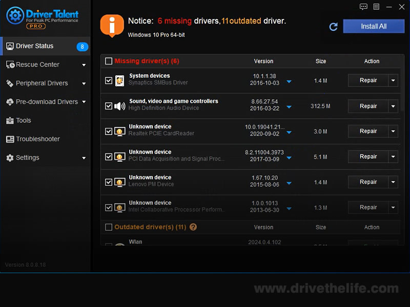Open Pre-download Drivers in the sidebar
The height and width of the screenshot is (307, 410).
tap(46, 102)
